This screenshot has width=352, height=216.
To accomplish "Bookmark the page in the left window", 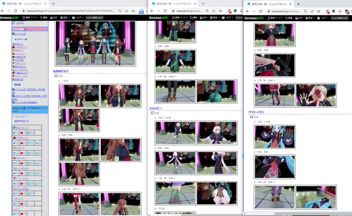I will [133, 11].
